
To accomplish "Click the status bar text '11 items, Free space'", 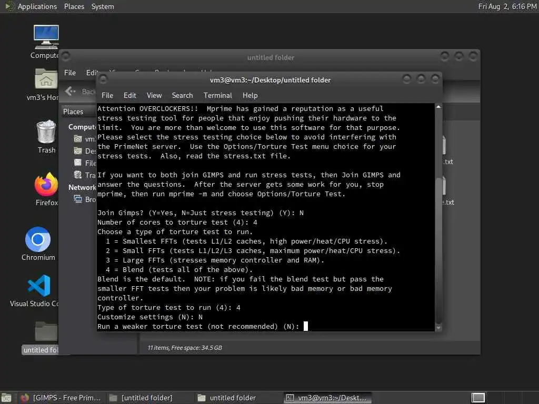I will [185, 348].
